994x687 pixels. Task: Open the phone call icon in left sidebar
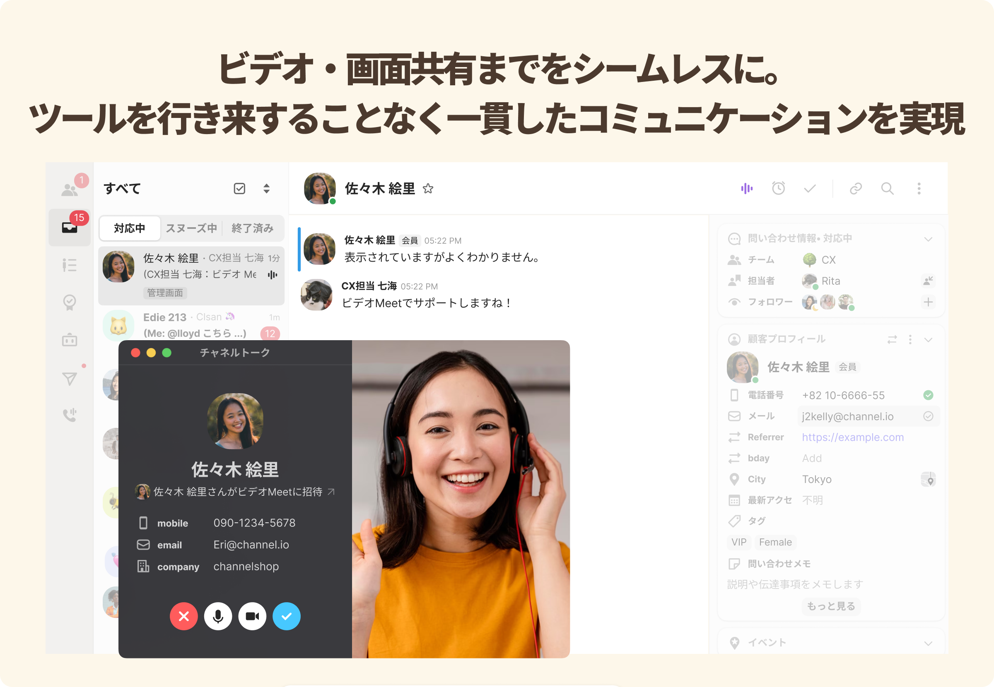(x=69, y=415)
